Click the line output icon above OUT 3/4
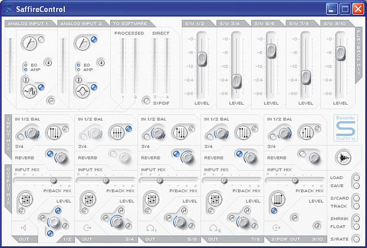The image size is (367, 248). 87,227
